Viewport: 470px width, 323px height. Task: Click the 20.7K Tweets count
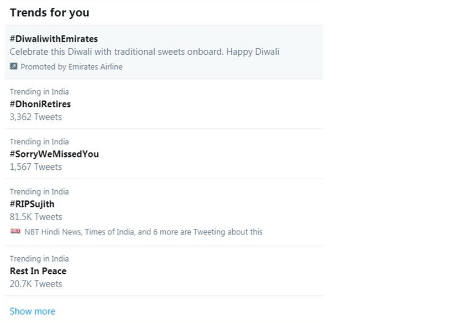36,284
